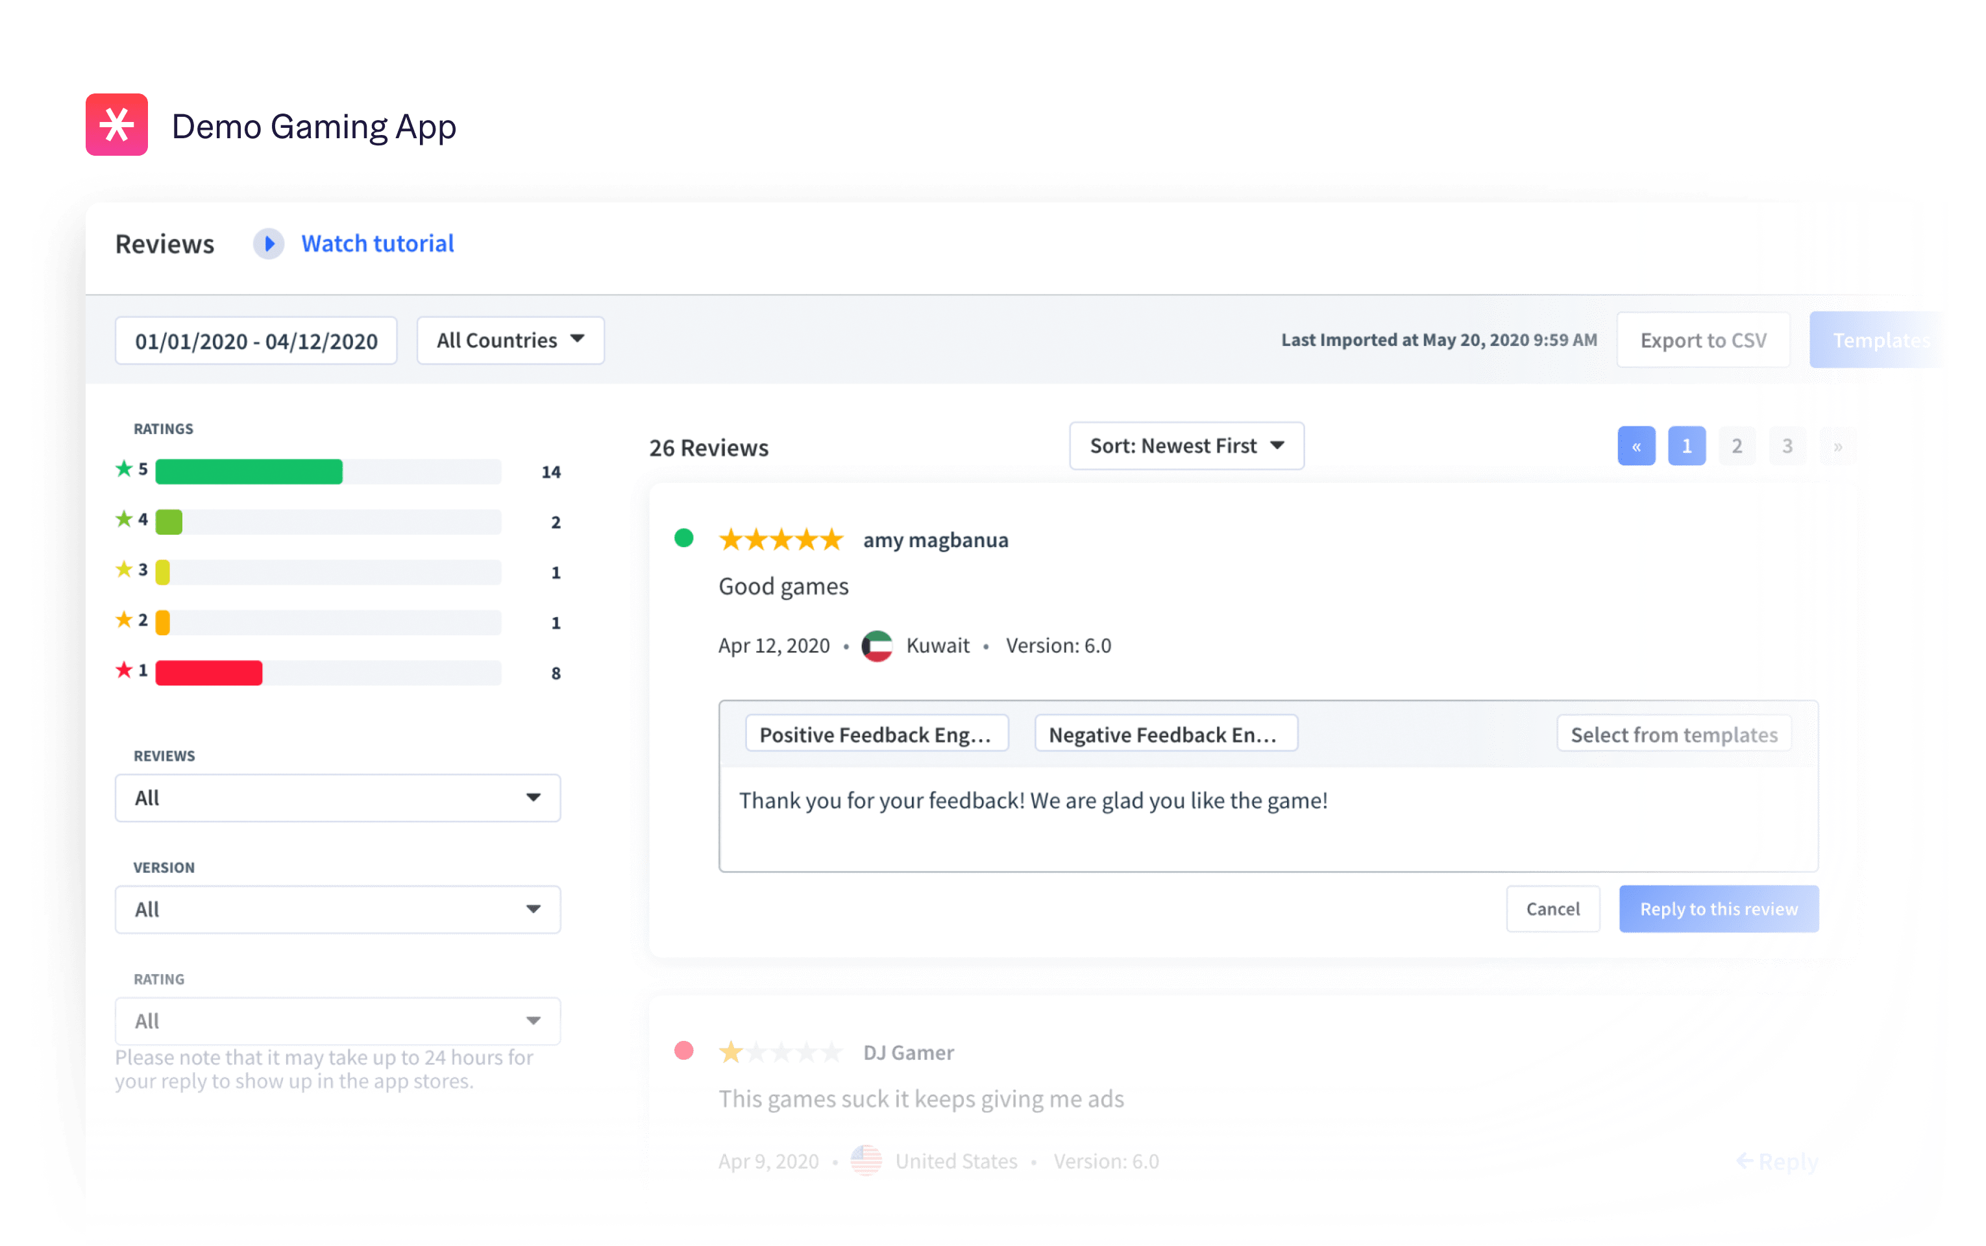Click the Watch tutorial play icon
This screenshot has width=1986, height=1246.
[x=268, y=244]
